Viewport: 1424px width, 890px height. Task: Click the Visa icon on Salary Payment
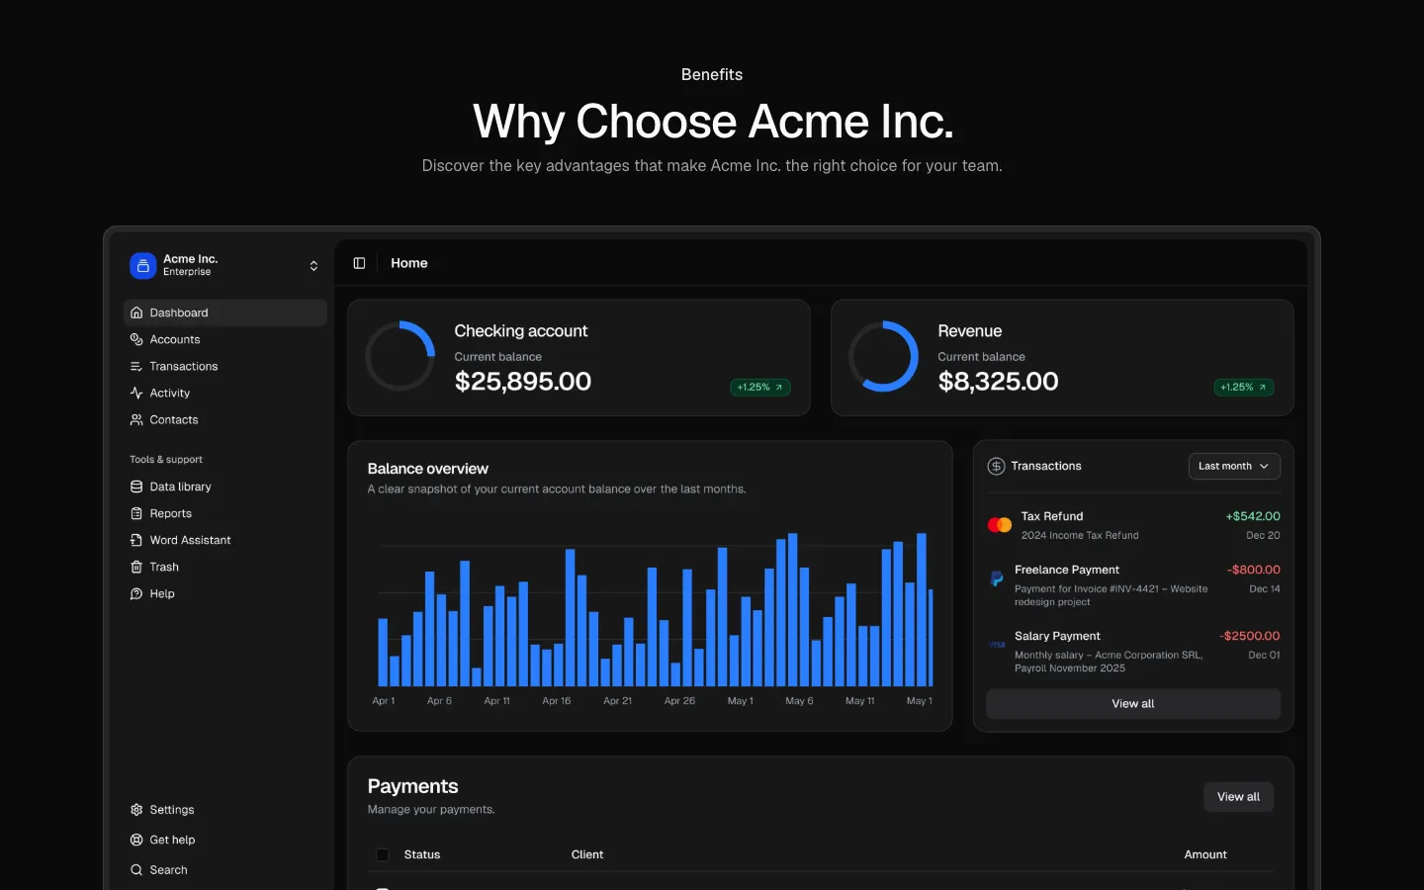(997, 645)
